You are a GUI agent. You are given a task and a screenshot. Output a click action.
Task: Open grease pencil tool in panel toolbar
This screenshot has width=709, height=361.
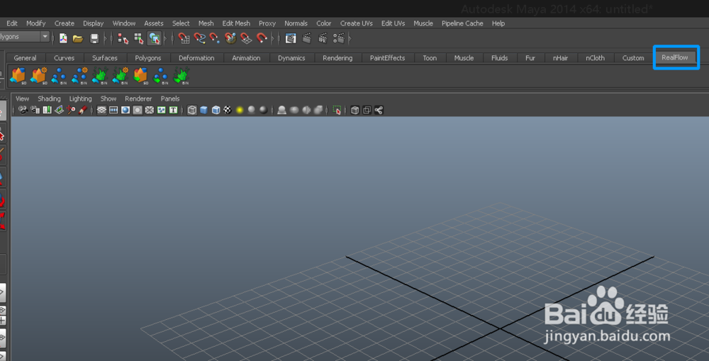click(83, 110)
